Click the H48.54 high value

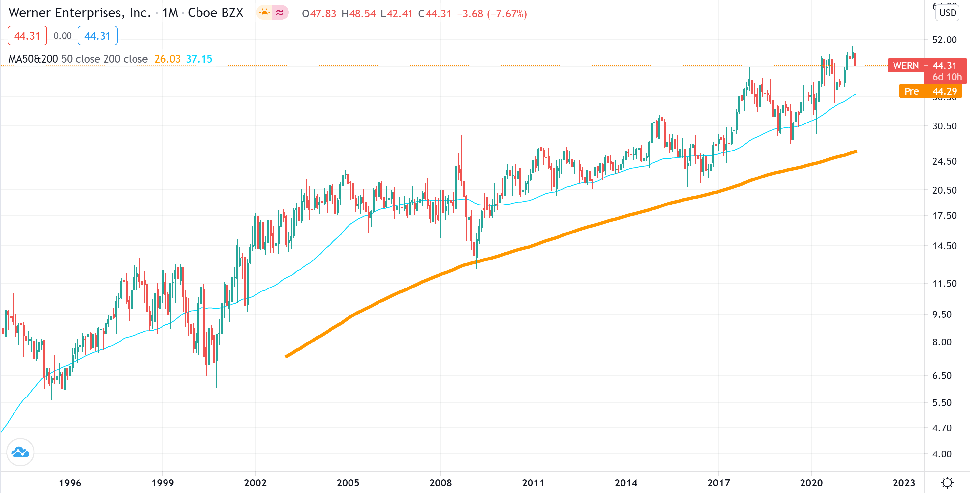click(x=358, y=14)
